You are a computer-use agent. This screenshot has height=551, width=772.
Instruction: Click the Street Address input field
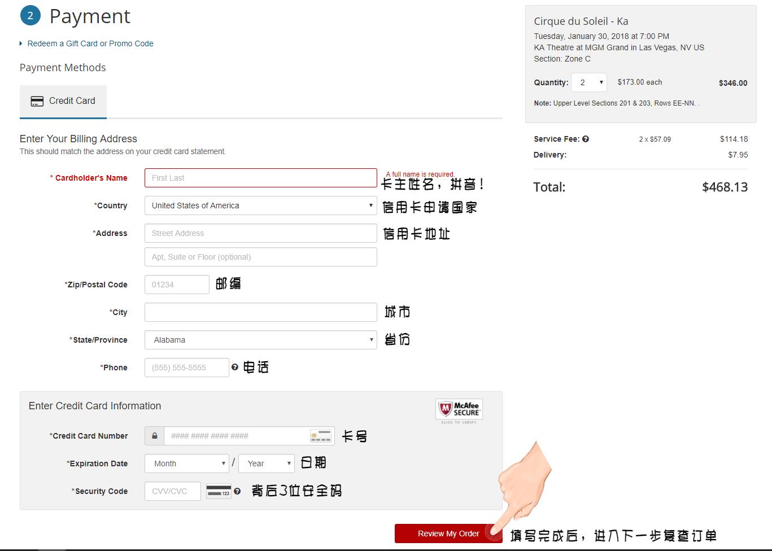click(260, 233)
